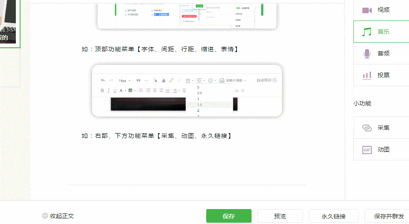Open the 投票 poll bar-chart icon

coord(367,76)
